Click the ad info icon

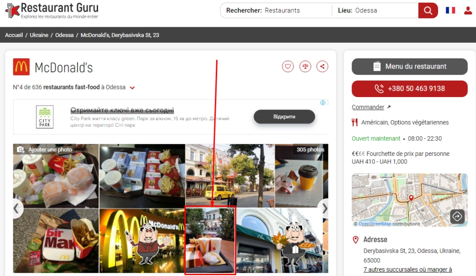(323, 102)
